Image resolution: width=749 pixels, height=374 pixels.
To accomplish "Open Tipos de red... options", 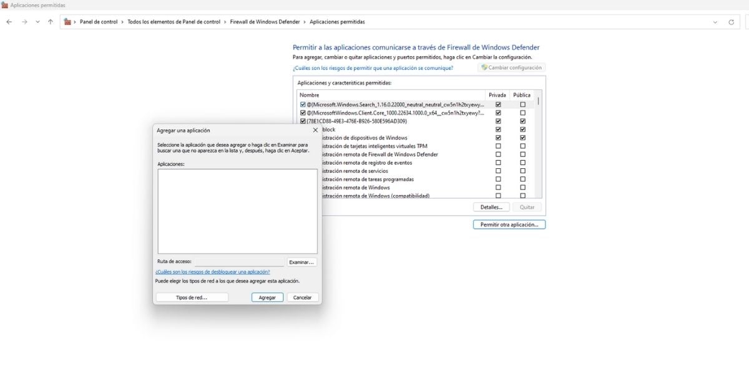I will (x=192, y=298).
